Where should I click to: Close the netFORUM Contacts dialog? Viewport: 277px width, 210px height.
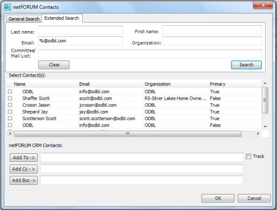coord(263,5)
